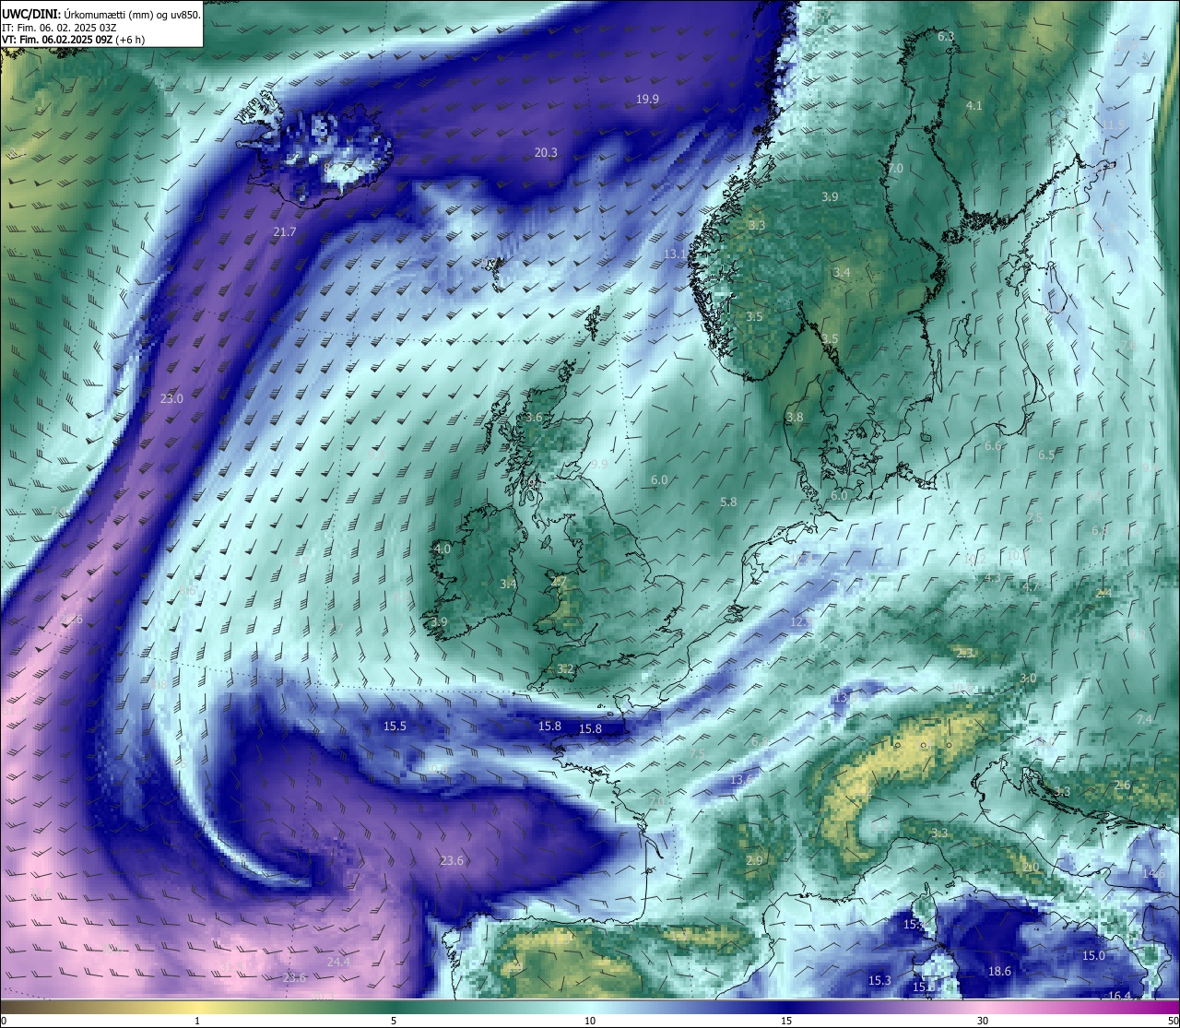The width and height of the screenshot is (1180, 1028).
Task: Click the 21.7 value south of Iceland
Action: (285, 232)
